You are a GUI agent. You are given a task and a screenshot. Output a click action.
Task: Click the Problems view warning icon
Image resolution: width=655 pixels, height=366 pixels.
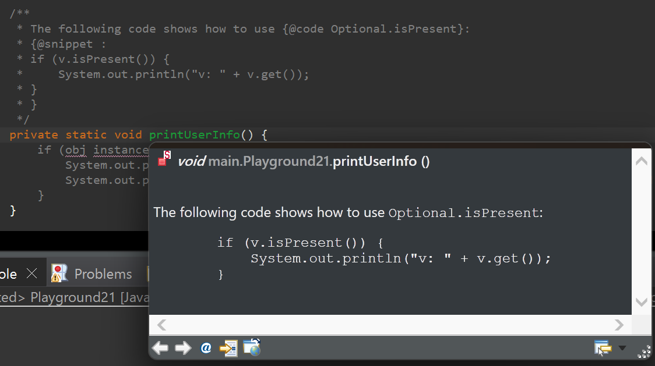pyautogui.click(x=58, y=273)
